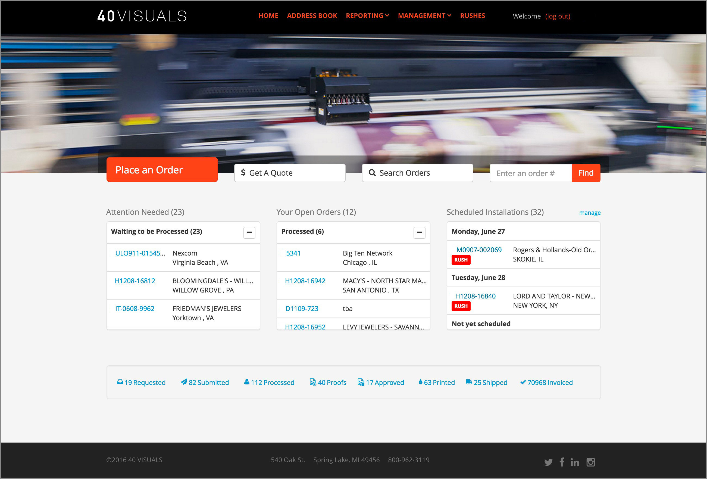Click inside the Enter an order # field
707x479 pixels.
[531, 173]
